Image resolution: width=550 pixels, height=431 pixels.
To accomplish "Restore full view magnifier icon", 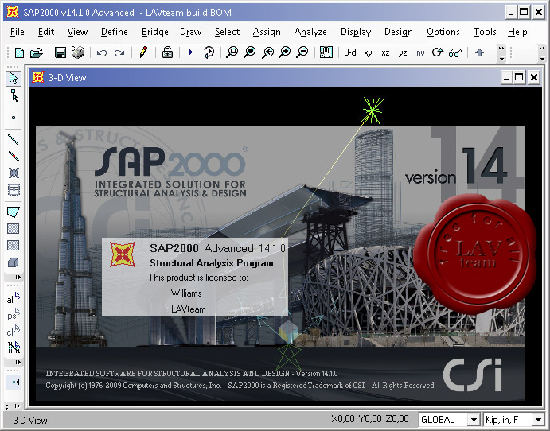I will 250,52.
